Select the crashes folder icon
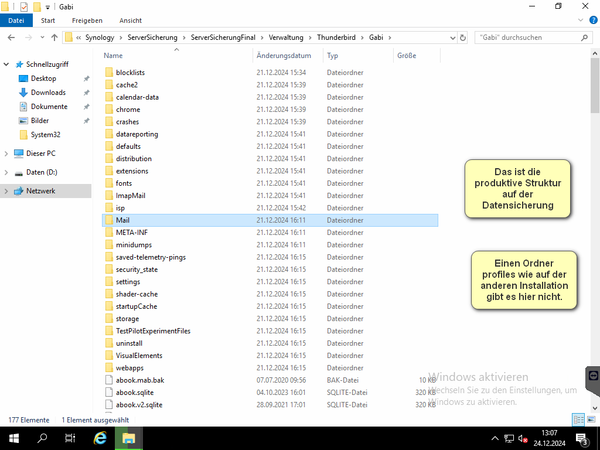The width and height of the screenshot is (600, 450). point(109,122)
